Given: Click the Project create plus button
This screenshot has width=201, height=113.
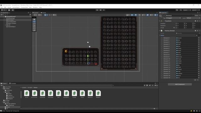Looking at the screenshot, I should [2, 85].
